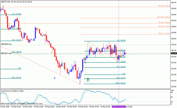Click the purple 2008.03.14 08:50 date marker

coord(119,107)
